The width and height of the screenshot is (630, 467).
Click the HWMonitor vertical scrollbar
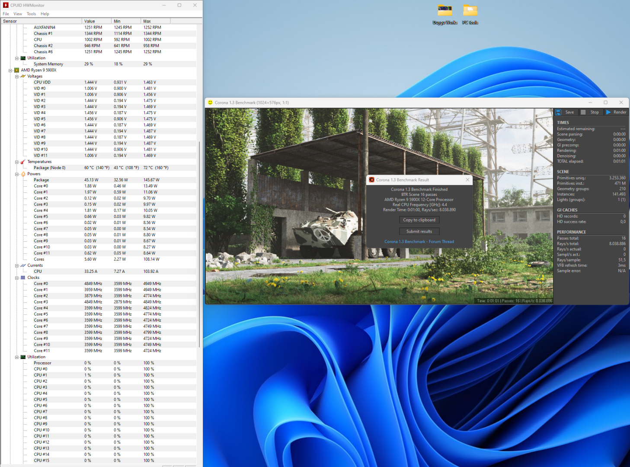pos(199,244)
